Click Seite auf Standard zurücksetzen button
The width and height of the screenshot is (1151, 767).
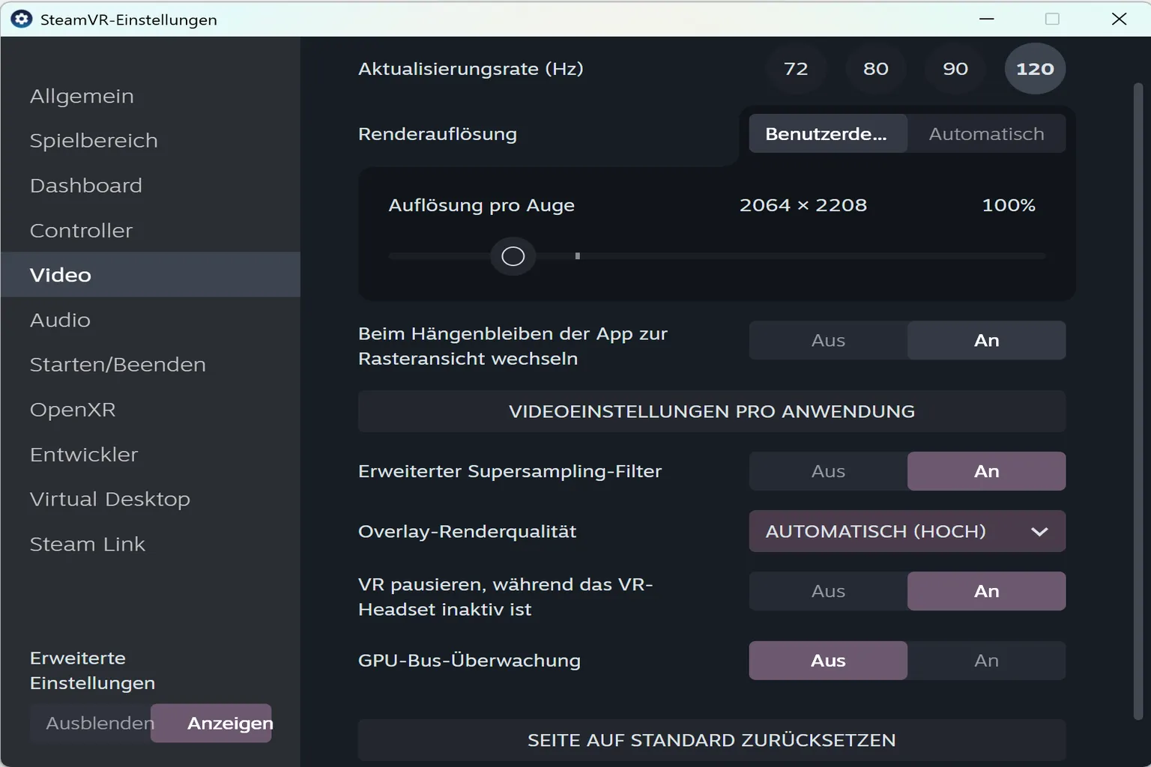coord(712,740)
